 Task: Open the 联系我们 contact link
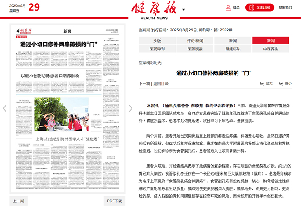(x=285, y=7)
